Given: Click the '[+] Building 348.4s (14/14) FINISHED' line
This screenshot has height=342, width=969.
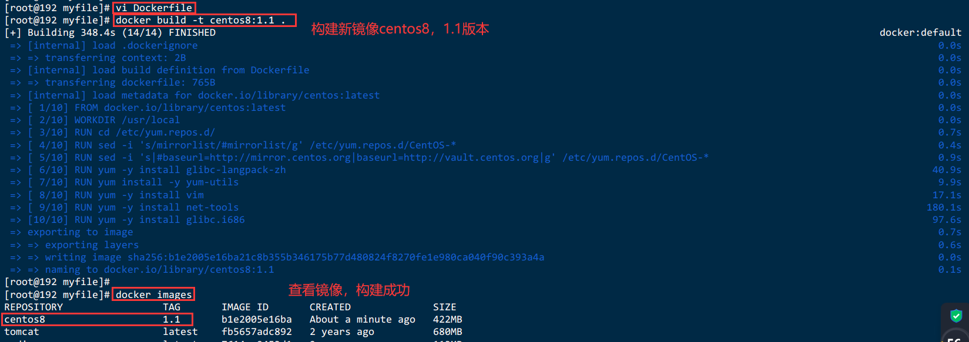Looking at the screenshot, I should click(110, 33).
